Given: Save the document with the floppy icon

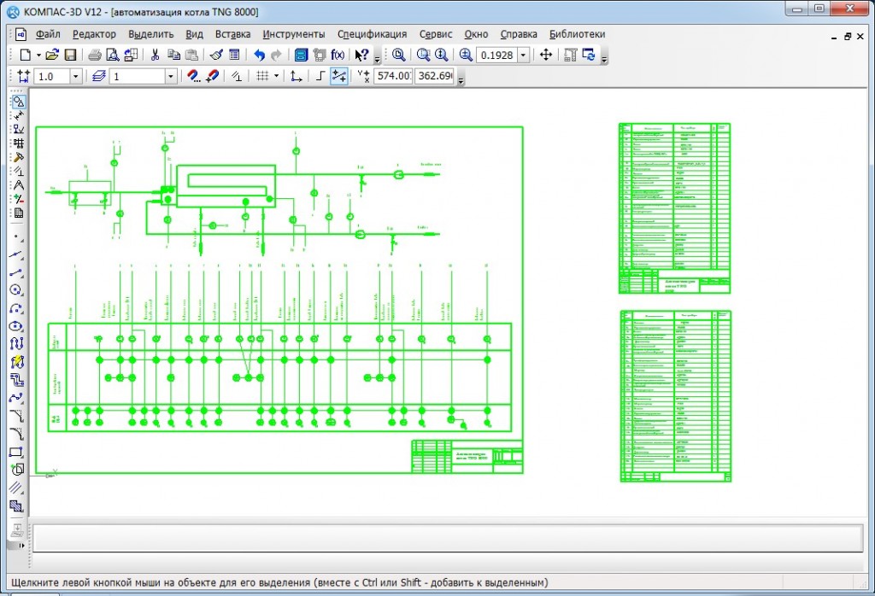Looking at the screenshot, I should pos(70,55).
